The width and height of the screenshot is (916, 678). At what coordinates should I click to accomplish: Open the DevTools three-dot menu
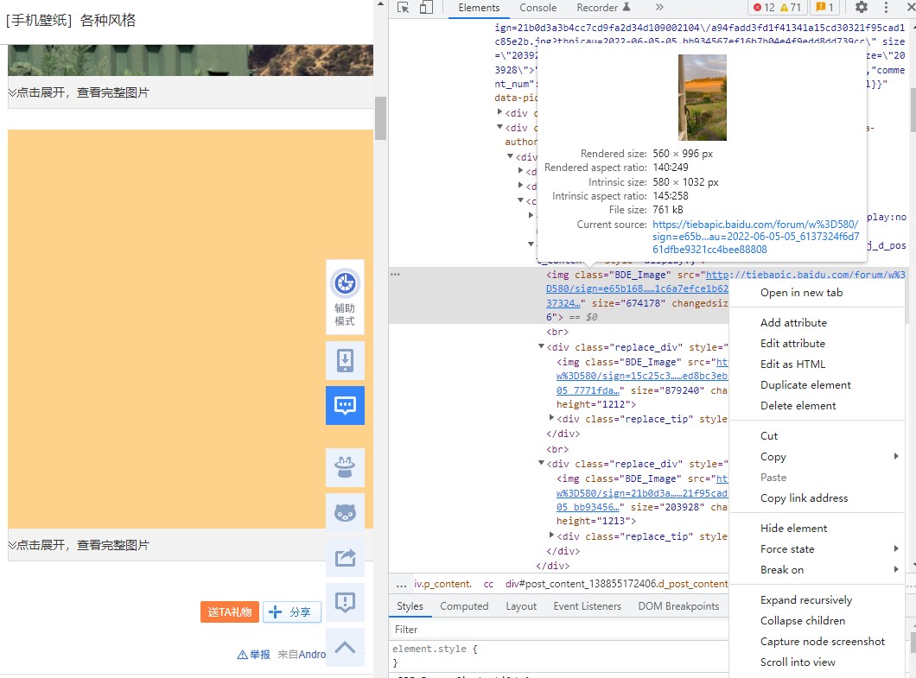[x=886, y=8]
